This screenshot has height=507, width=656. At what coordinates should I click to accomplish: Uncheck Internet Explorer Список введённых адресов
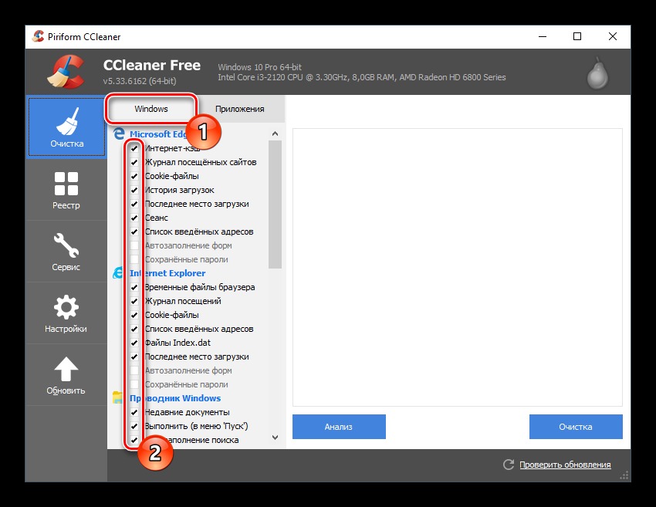(134, 329)
